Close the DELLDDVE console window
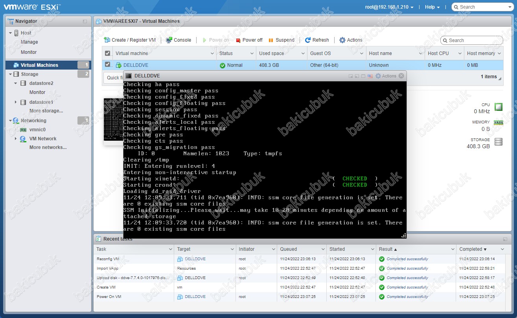The width and height of the screenshot is (517, 318). pos(401,76)
